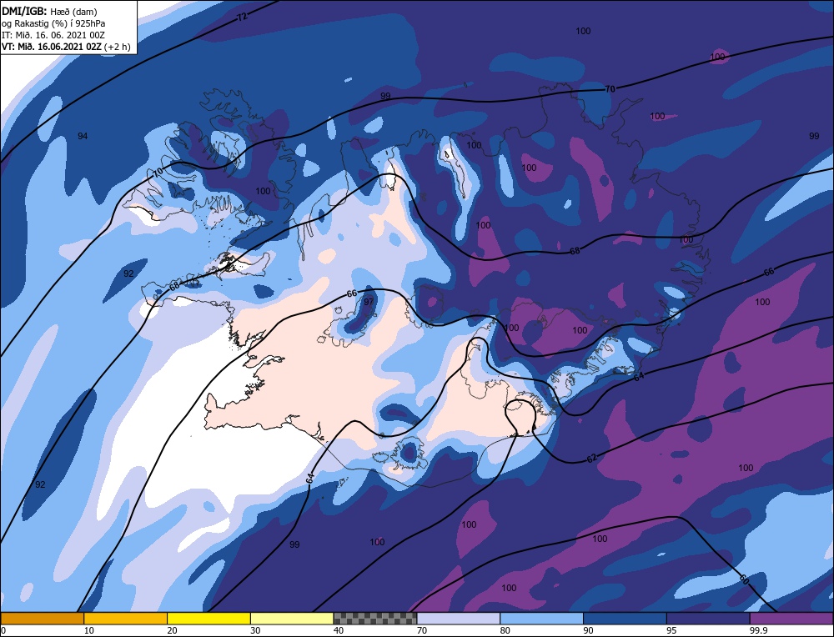The height and width of the screenshot is (637, 834).
Task: Click the pale yellow 30–40 legend swatch
Action: tap(292, 618)
